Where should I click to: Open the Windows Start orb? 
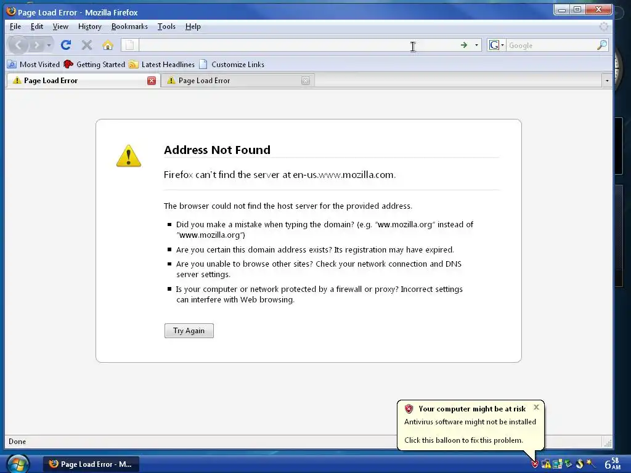point(18,464)
